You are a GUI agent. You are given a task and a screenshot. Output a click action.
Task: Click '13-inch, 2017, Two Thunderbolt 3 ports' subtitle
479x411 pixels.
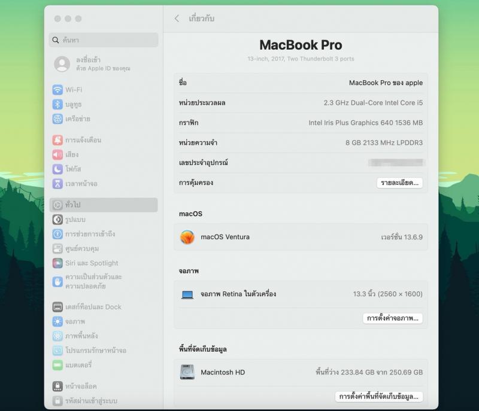click(301, 59)
